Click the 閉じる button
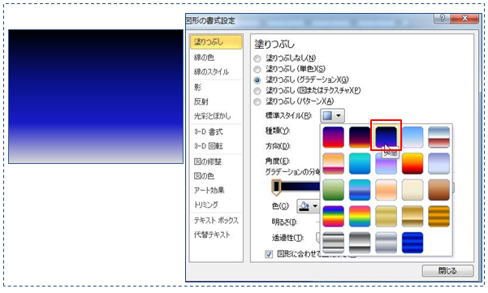The image size is (488, 293). tap(448, 270)
